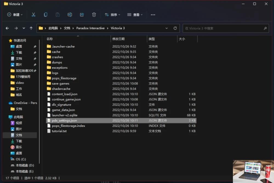
Task: Open OneDrive - Pers in sidebar
Action: click(25, 103)
